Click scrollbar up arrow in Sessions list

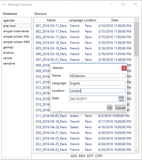136,20
